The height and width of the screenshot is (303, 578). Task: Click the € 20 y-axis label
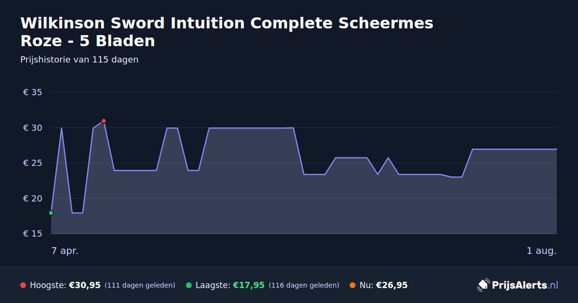click(x=33, y=199)
